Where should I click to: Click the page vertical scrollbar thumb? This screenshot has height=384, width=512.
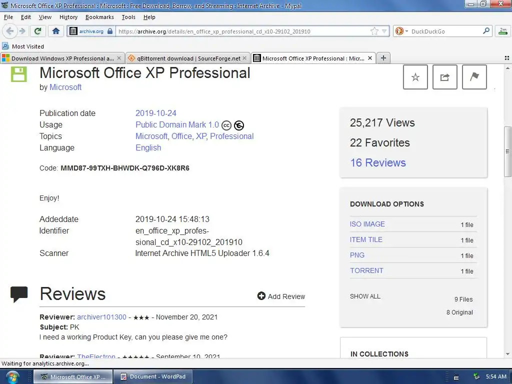[507, 151]
